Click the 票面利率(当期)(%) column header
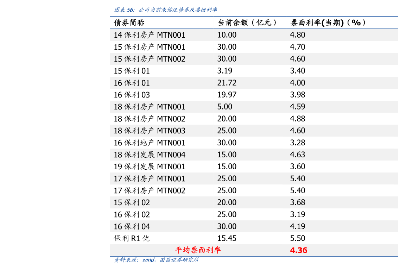This screenshot has height=270, width=419. 328,23
